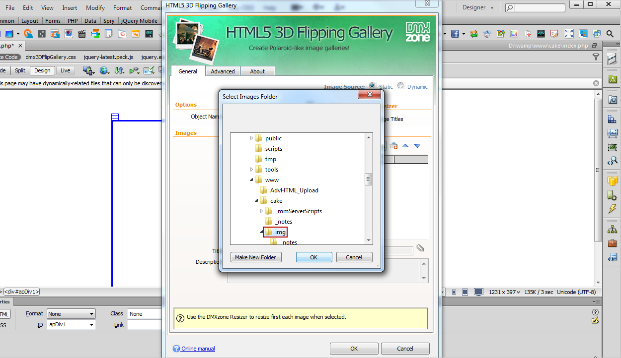Image resolution: width=621 pixels, height=358 pixels.
Task: Open the window size 1231 x 397 dropdown
Action: pos(505,292)
